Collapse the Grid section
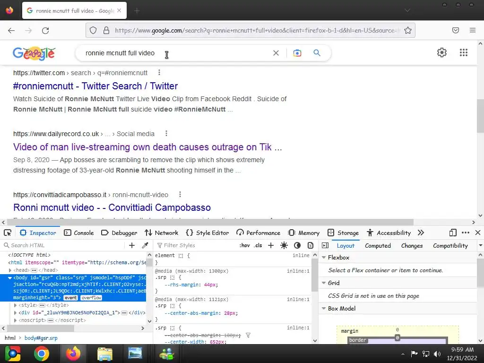484x363 pixels. coord(323,283)
